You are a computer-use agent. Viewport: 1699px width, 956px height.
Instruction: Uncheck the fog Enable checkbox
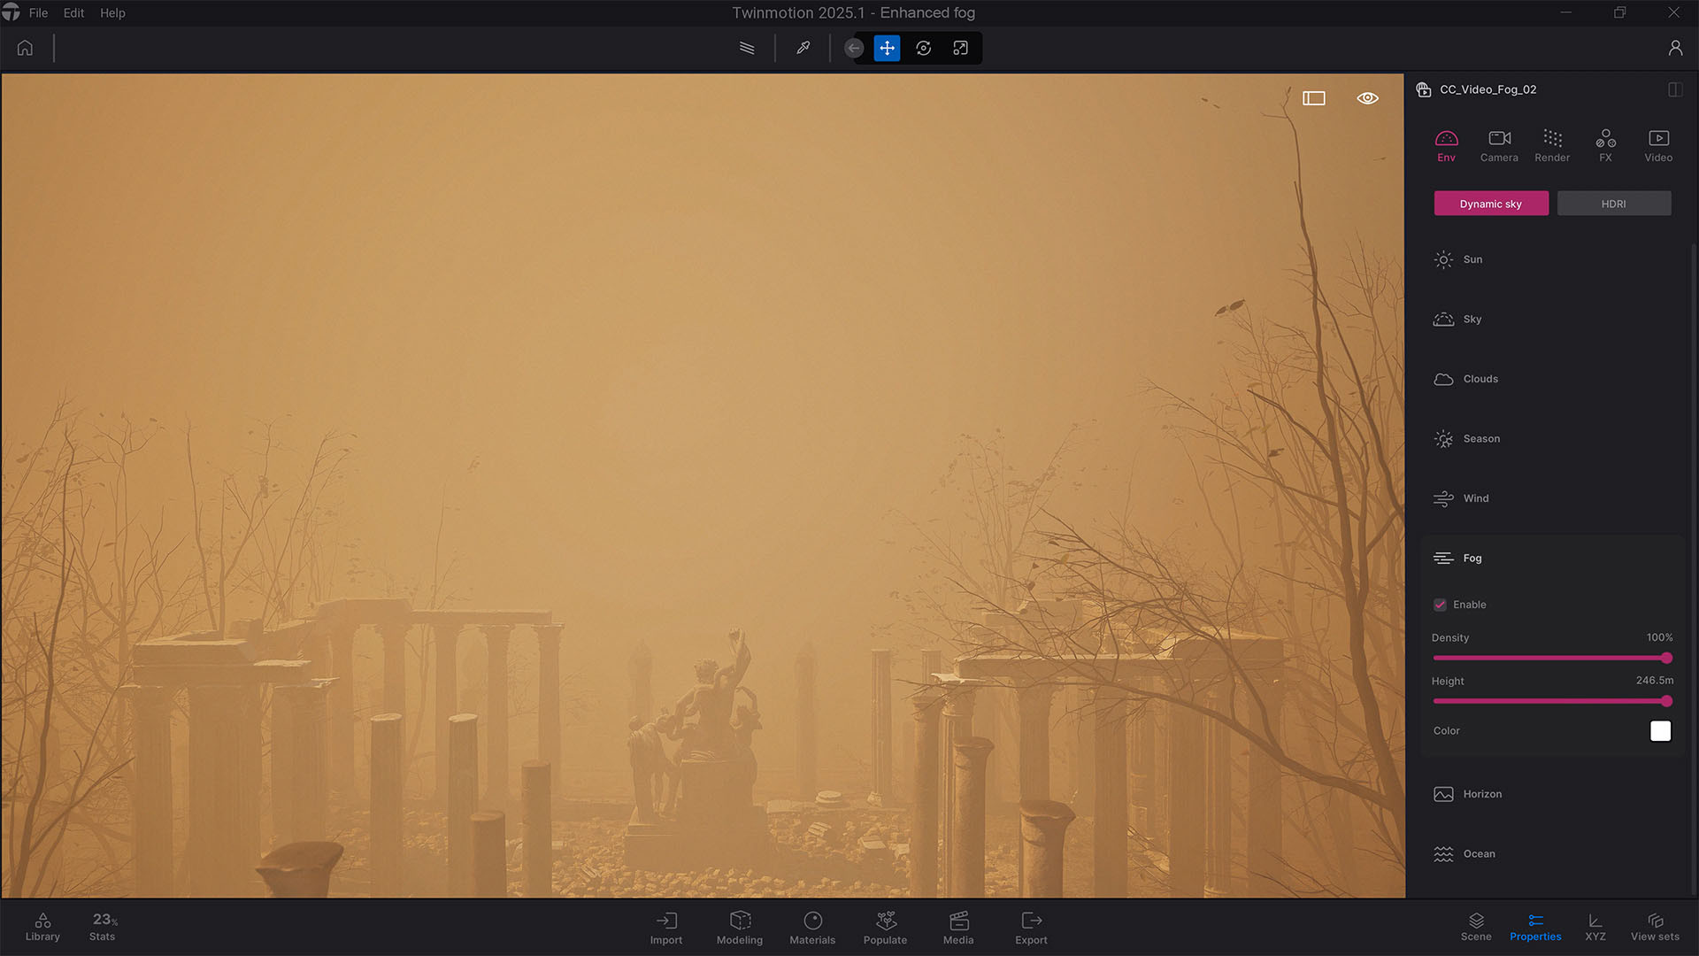click(x=1440, y=605)
